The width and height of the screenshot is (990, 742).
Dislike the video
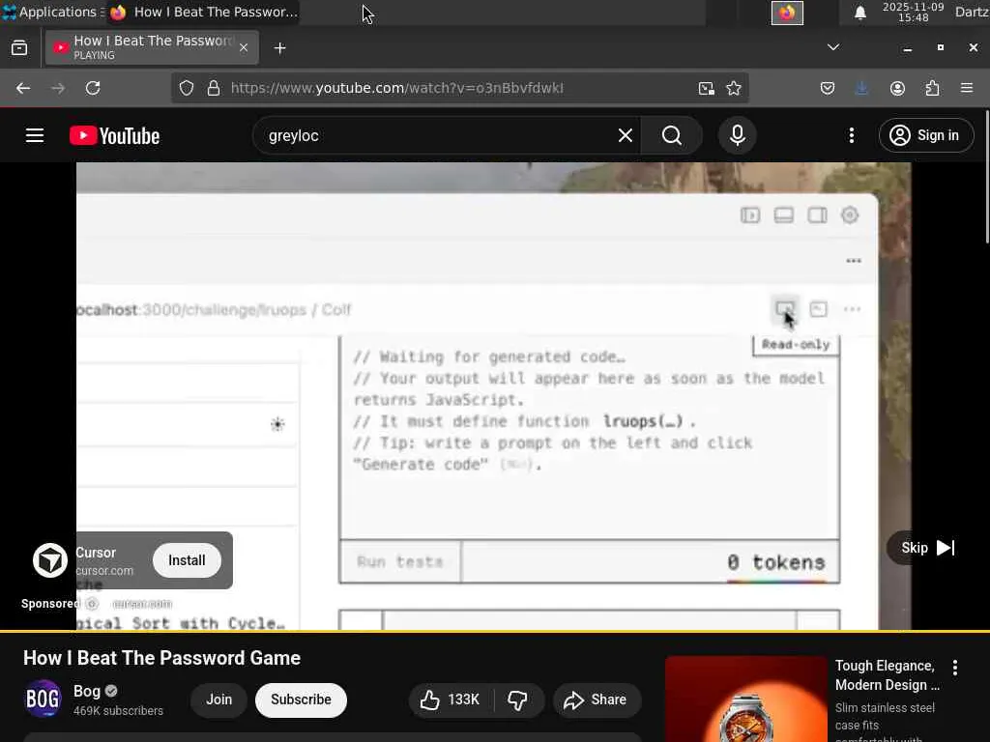(518, 699)
